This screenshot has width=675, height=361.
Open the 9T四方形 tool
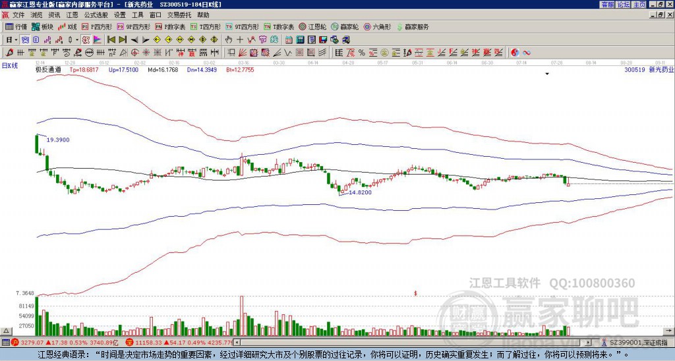pyautogui.click(x=243, y=26)
